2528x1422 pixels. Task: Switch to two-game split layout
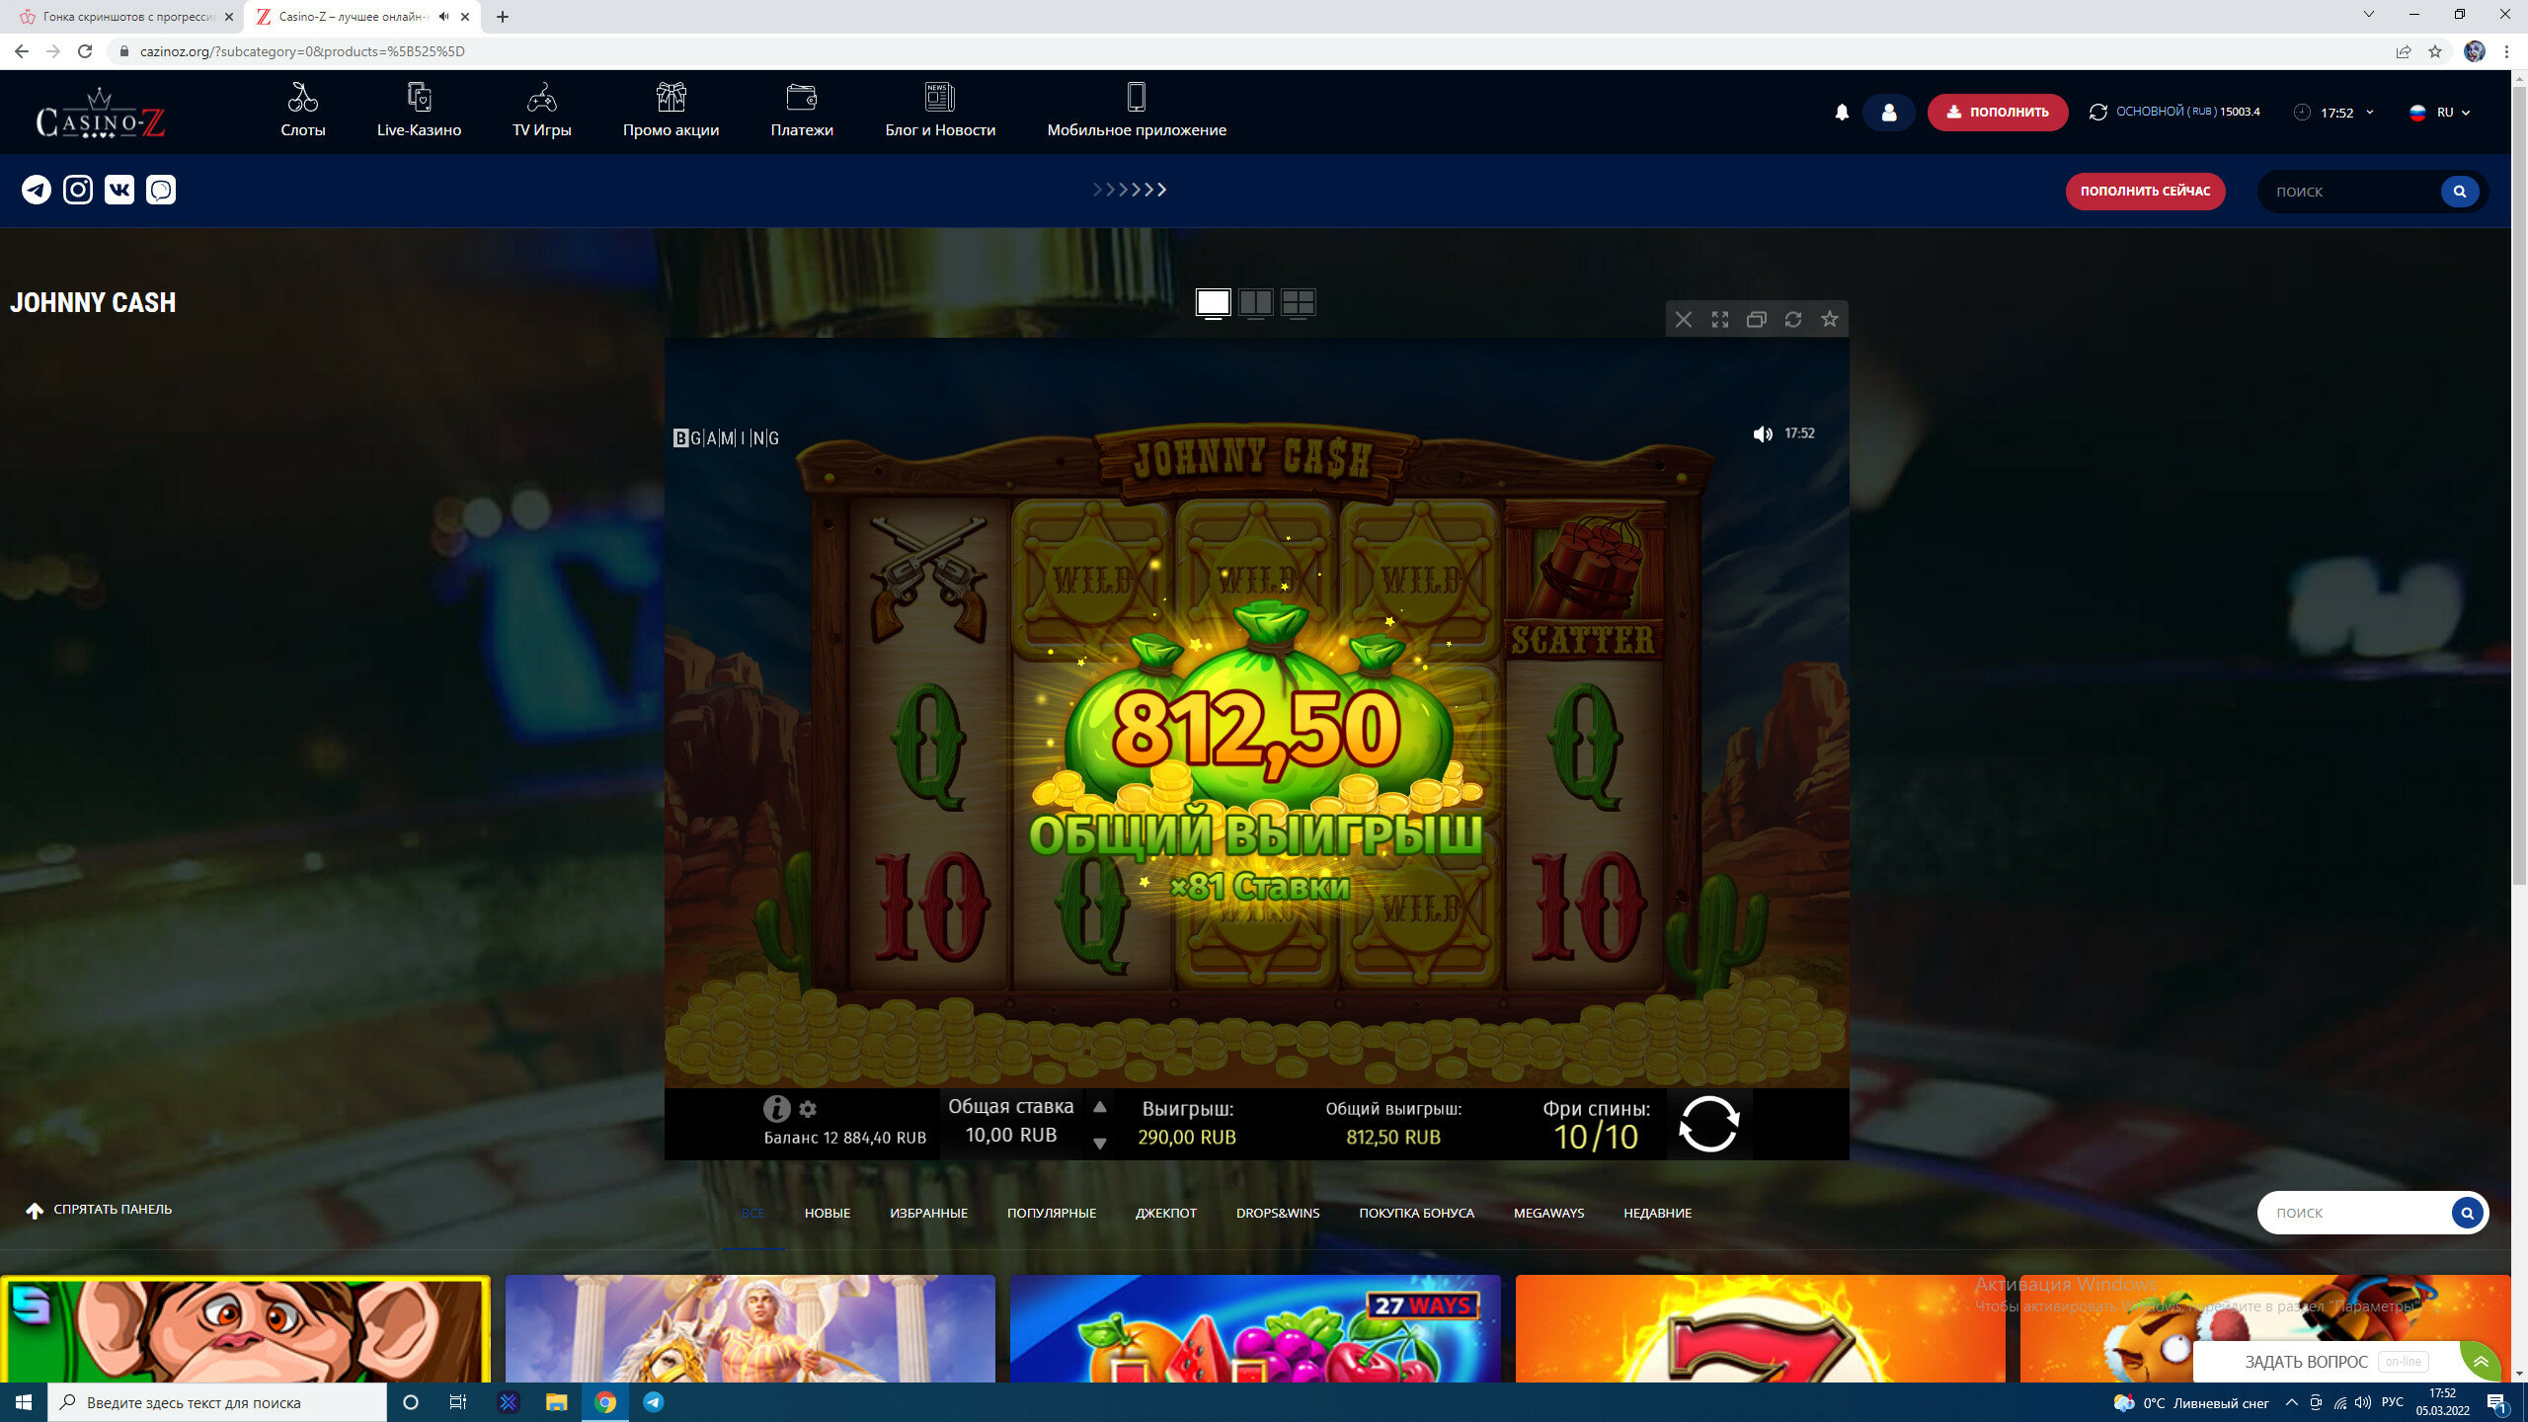[x=1255, y=302]
